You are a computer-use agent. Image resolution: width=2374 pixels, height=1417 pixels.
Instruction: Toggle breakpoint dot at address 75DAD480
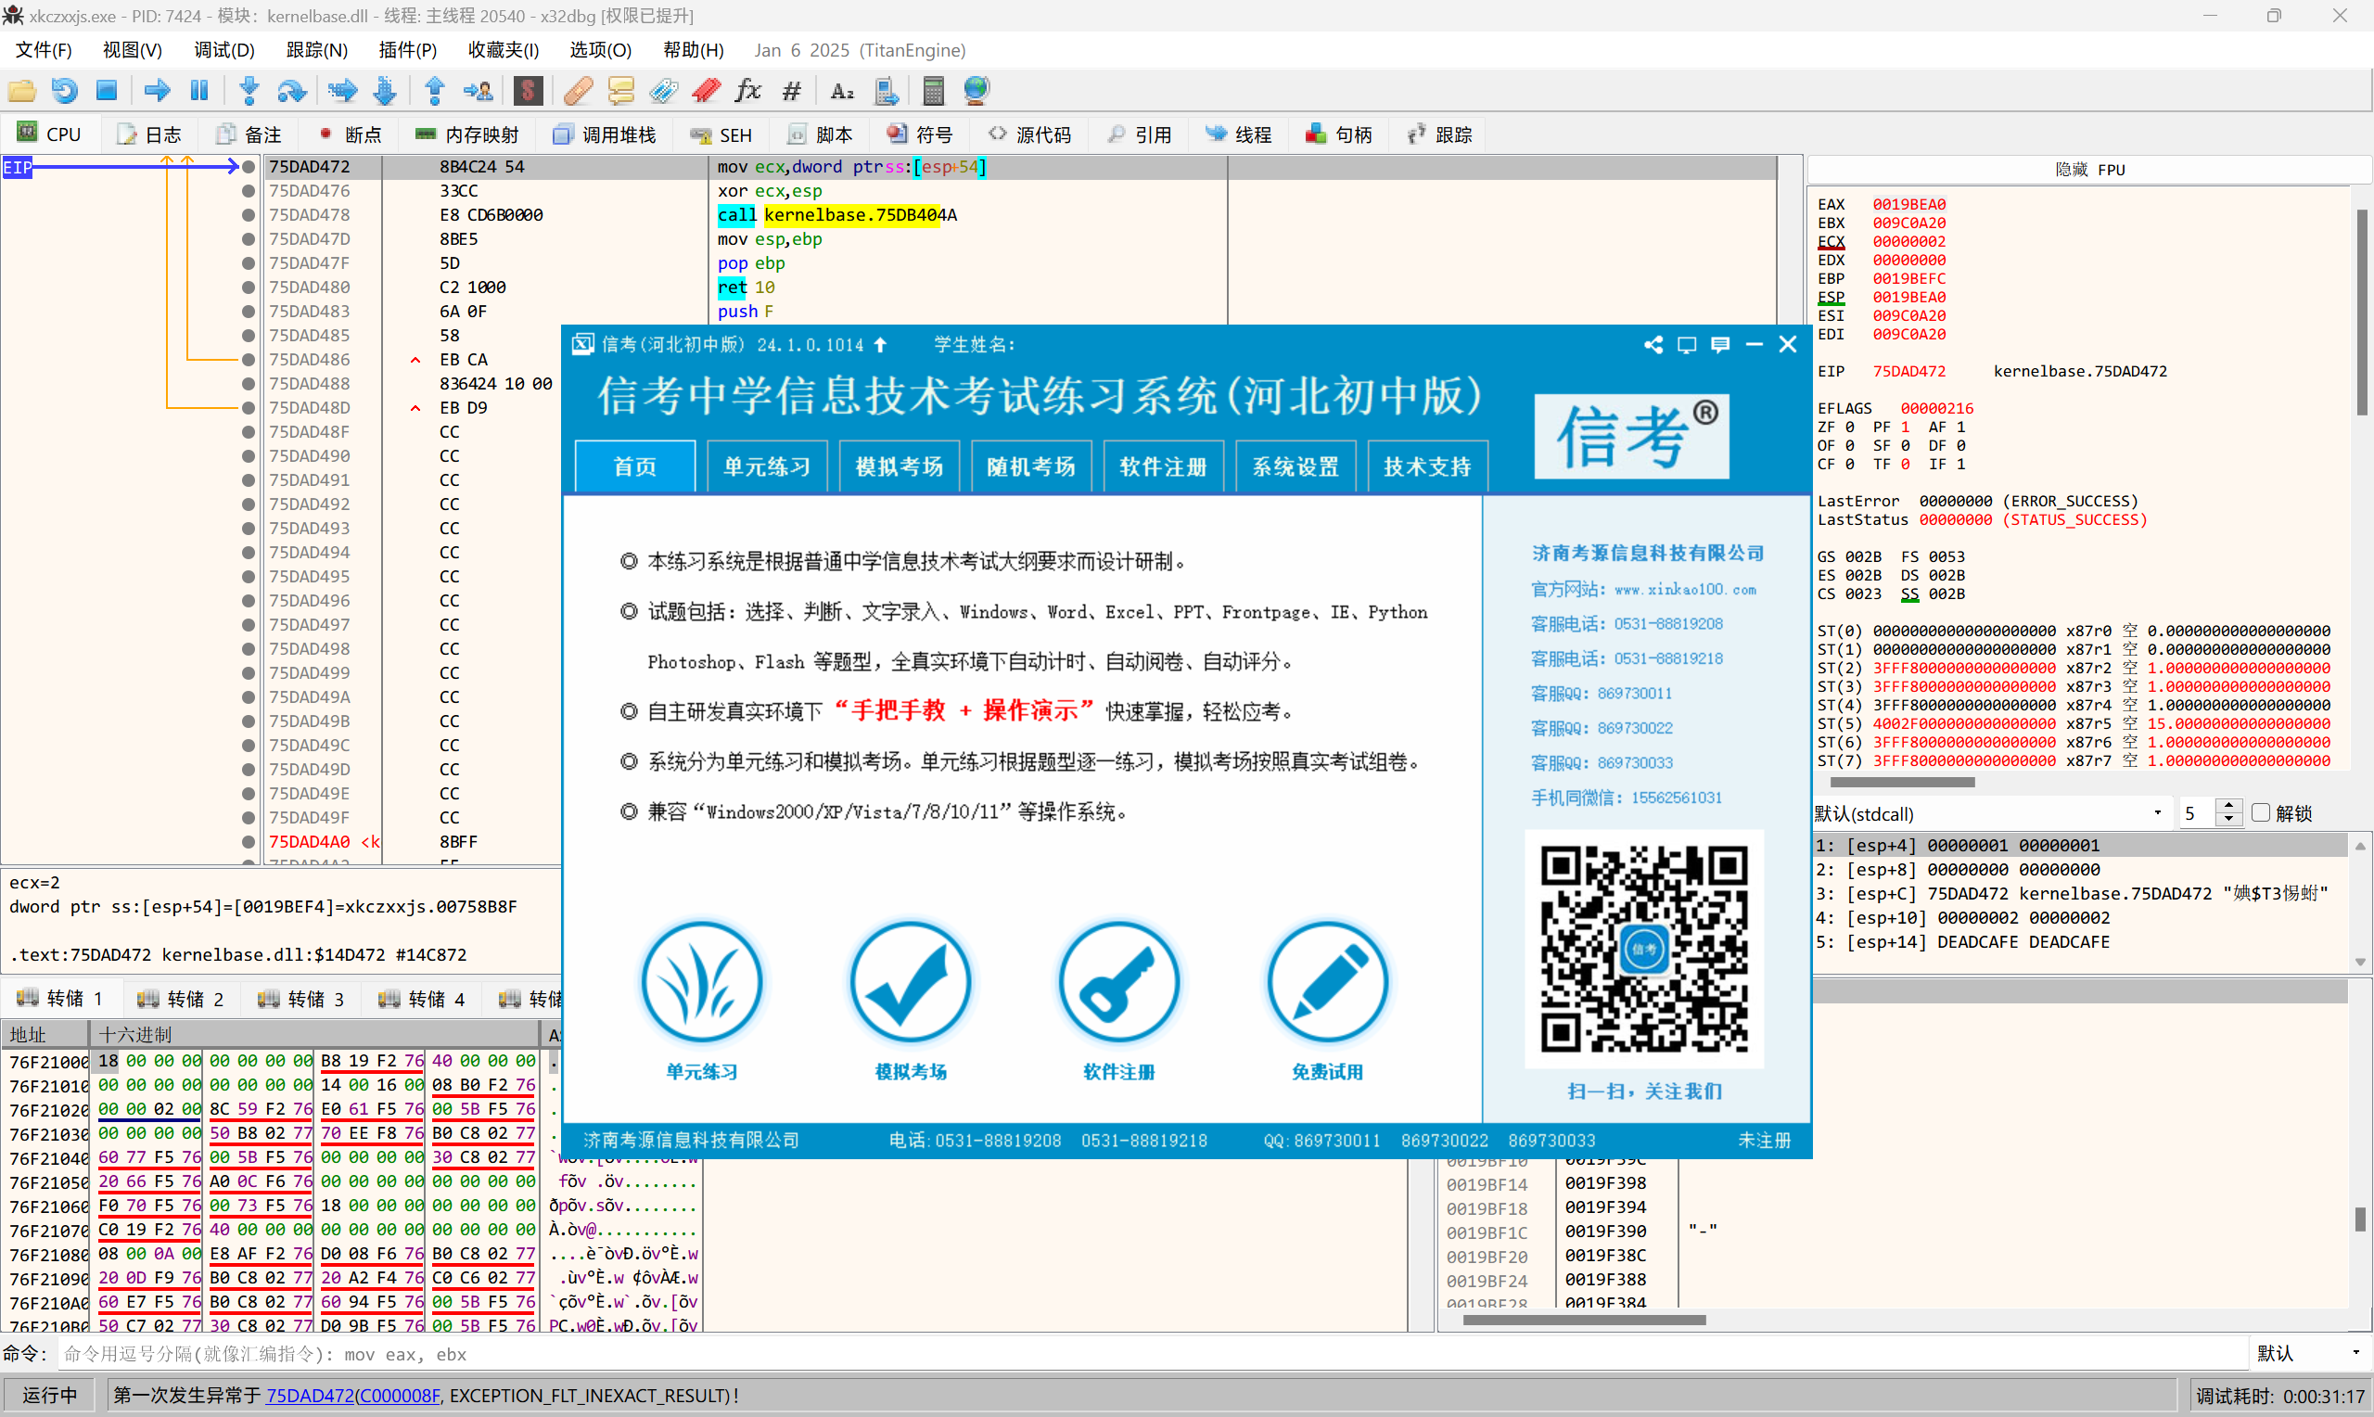point(249,287)
